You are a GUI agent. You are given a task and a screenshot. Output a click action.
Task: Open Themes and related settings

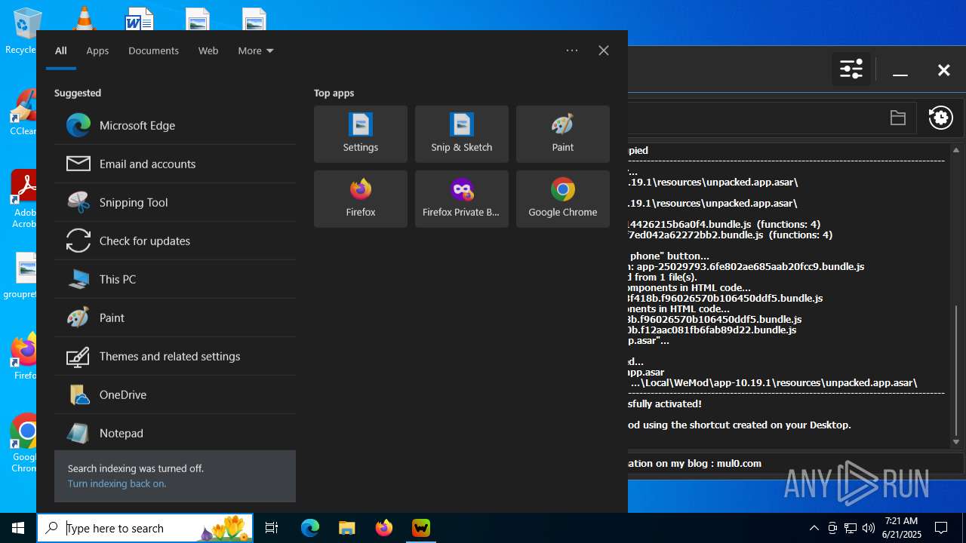[x=175, y=356]
